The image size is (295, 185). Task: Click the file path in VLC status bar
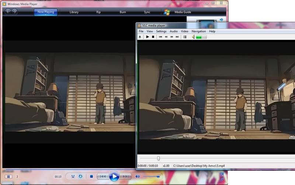coord(199,166)
